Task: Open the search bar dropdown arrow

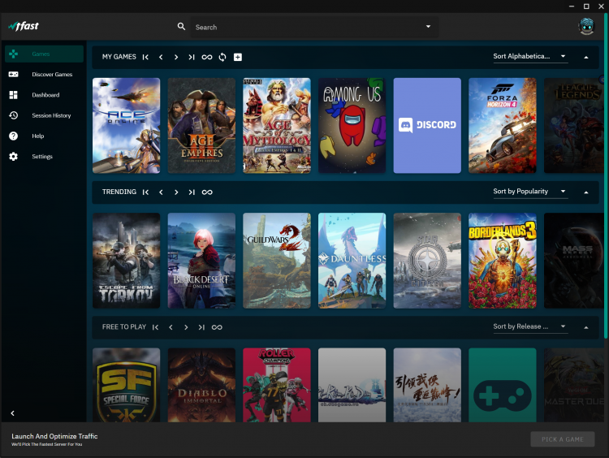Action: (428, 27)
